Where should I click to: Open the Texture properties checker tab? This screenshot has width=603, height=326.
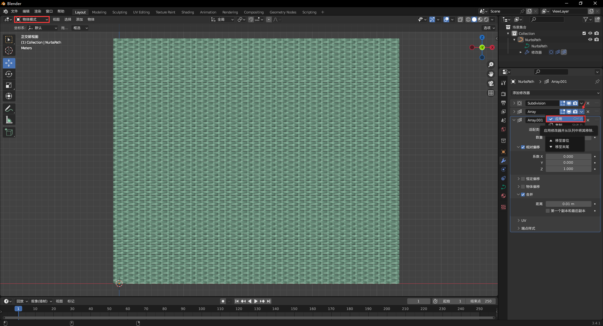(503, 207)
